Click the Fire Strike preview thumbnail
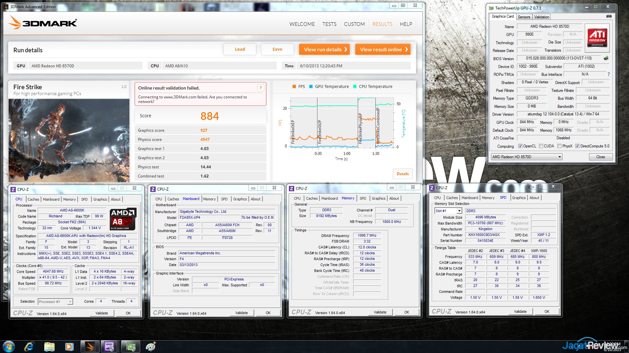This screenshot has height=353, width=629. (69, 141)
